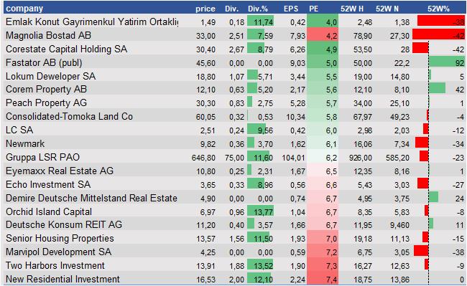Select Fastator AB (publ) company name
This screenshot has width=467, height=286.
[44, 62]
